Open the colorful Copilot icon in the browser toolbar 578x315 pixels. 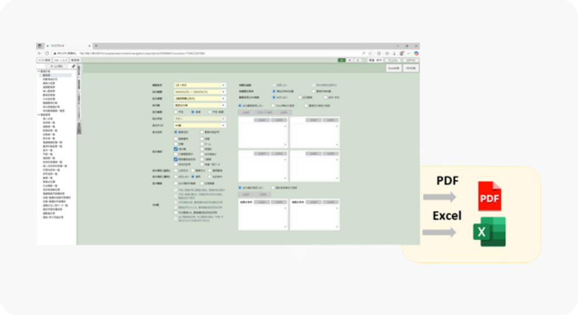click(x=416, y=54)
